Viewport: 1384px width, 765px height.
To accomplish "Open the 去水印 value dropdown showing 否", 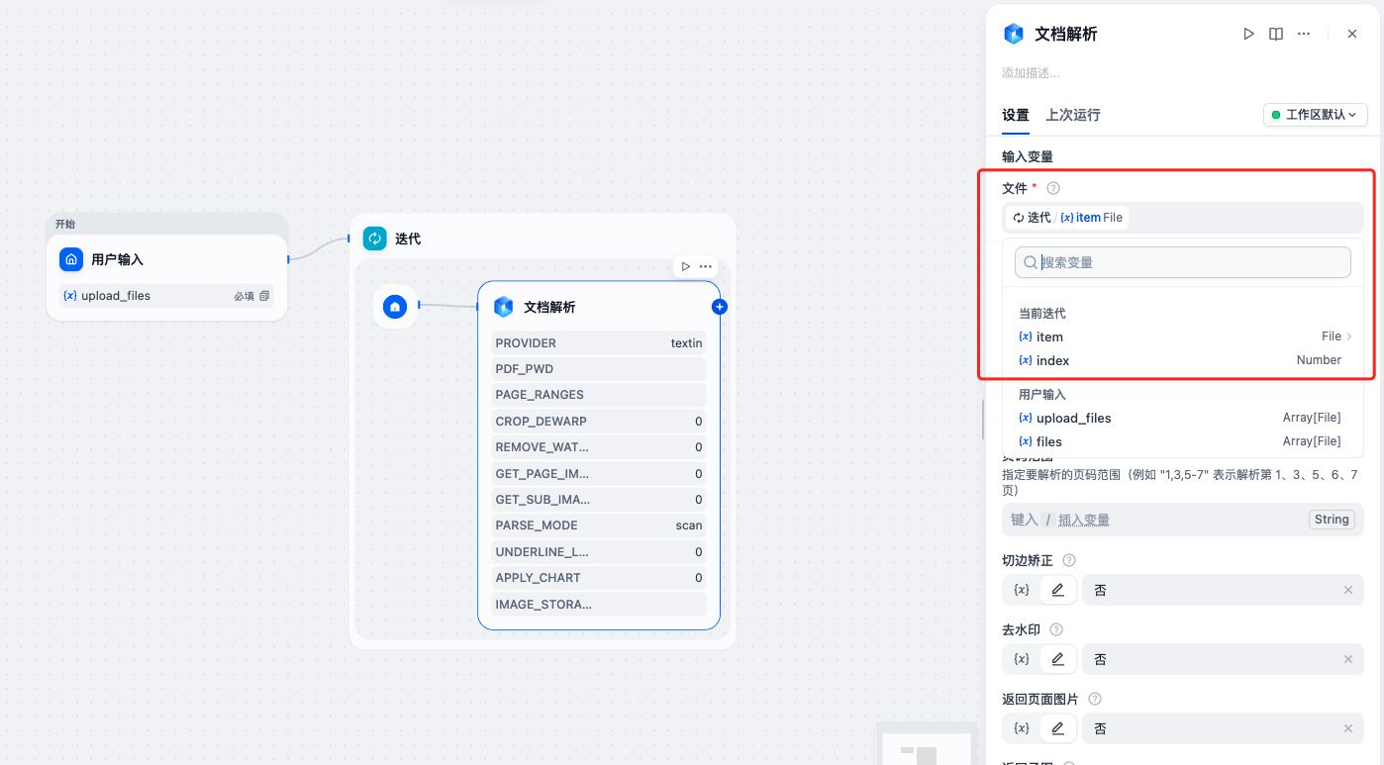I will (1223, 658).
